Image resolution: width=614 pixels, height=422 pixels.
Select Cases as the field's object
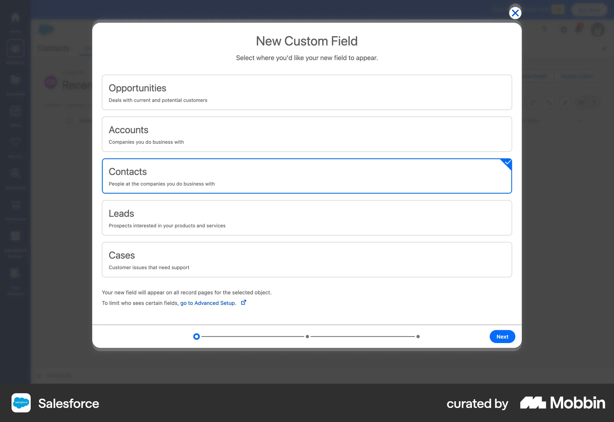click(x=307, y=260)
